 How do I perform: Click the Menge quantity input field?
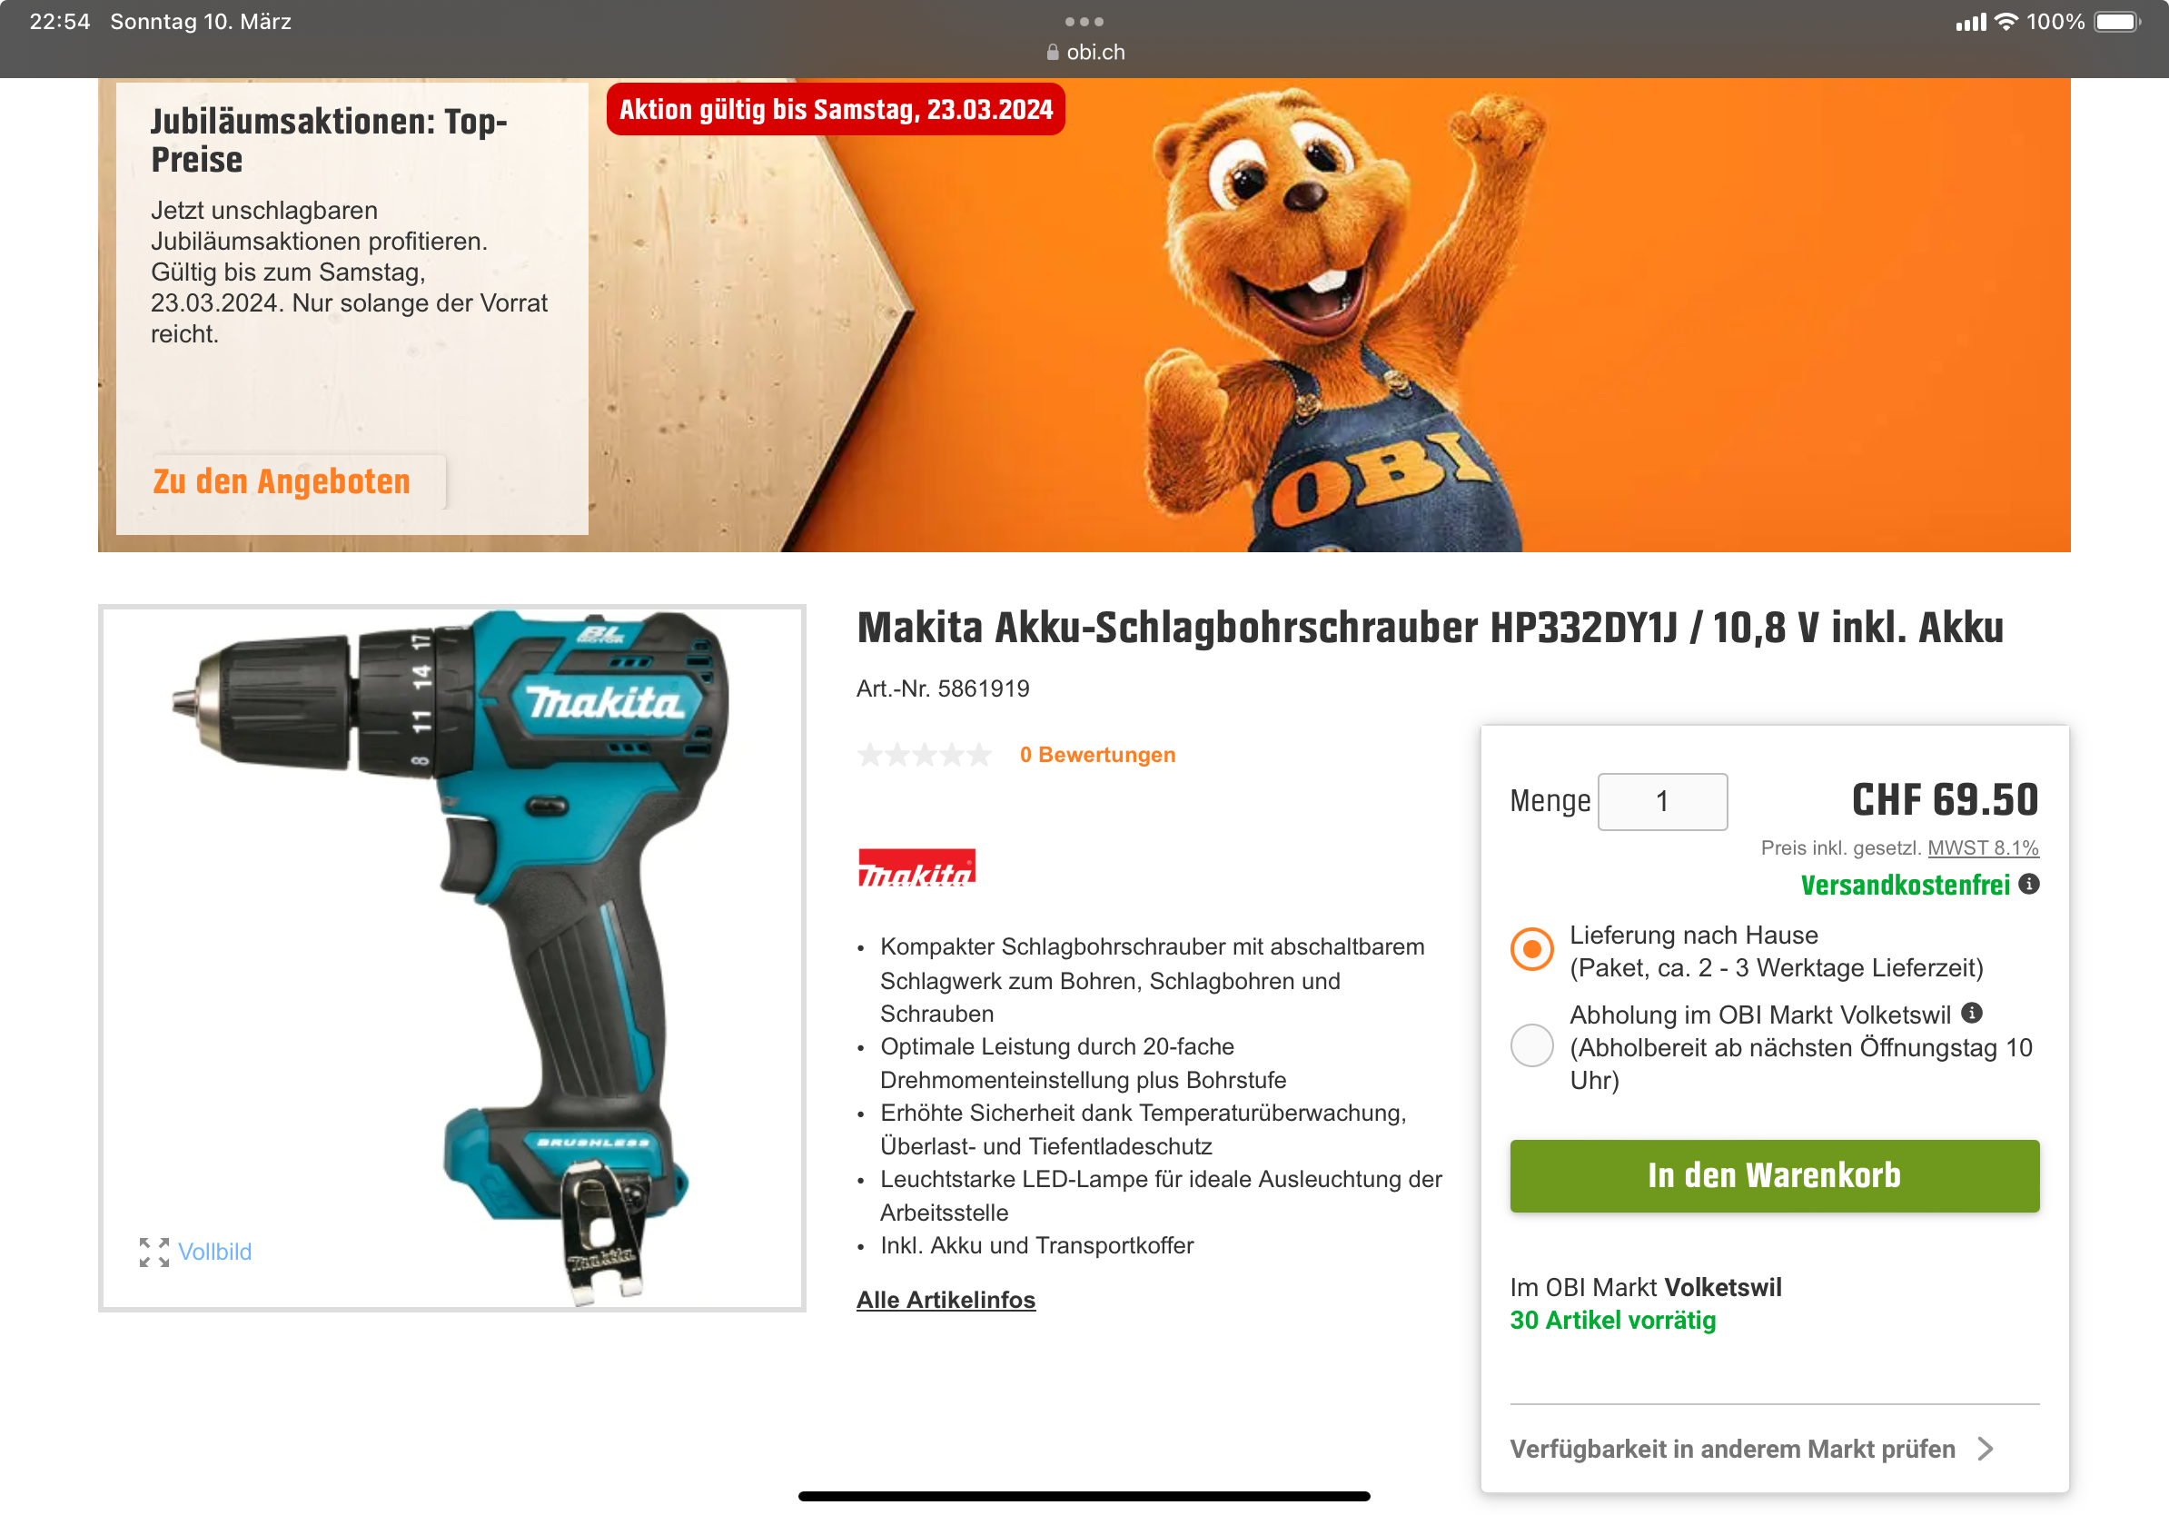point(1661,802)
